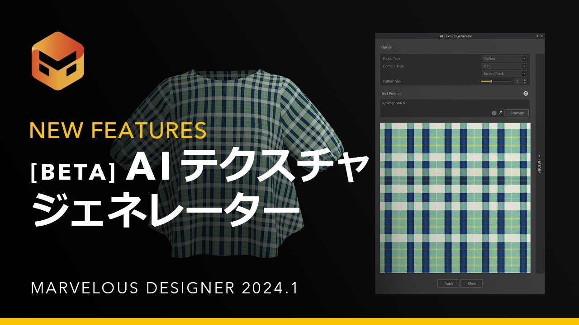Click the Pattern Size value field

pyautogui.click(x=518, y=81)
